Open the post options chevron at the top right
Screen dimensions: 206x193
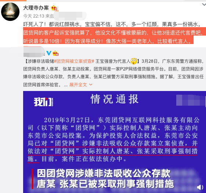pyautogui.click(x=204, y=5)
